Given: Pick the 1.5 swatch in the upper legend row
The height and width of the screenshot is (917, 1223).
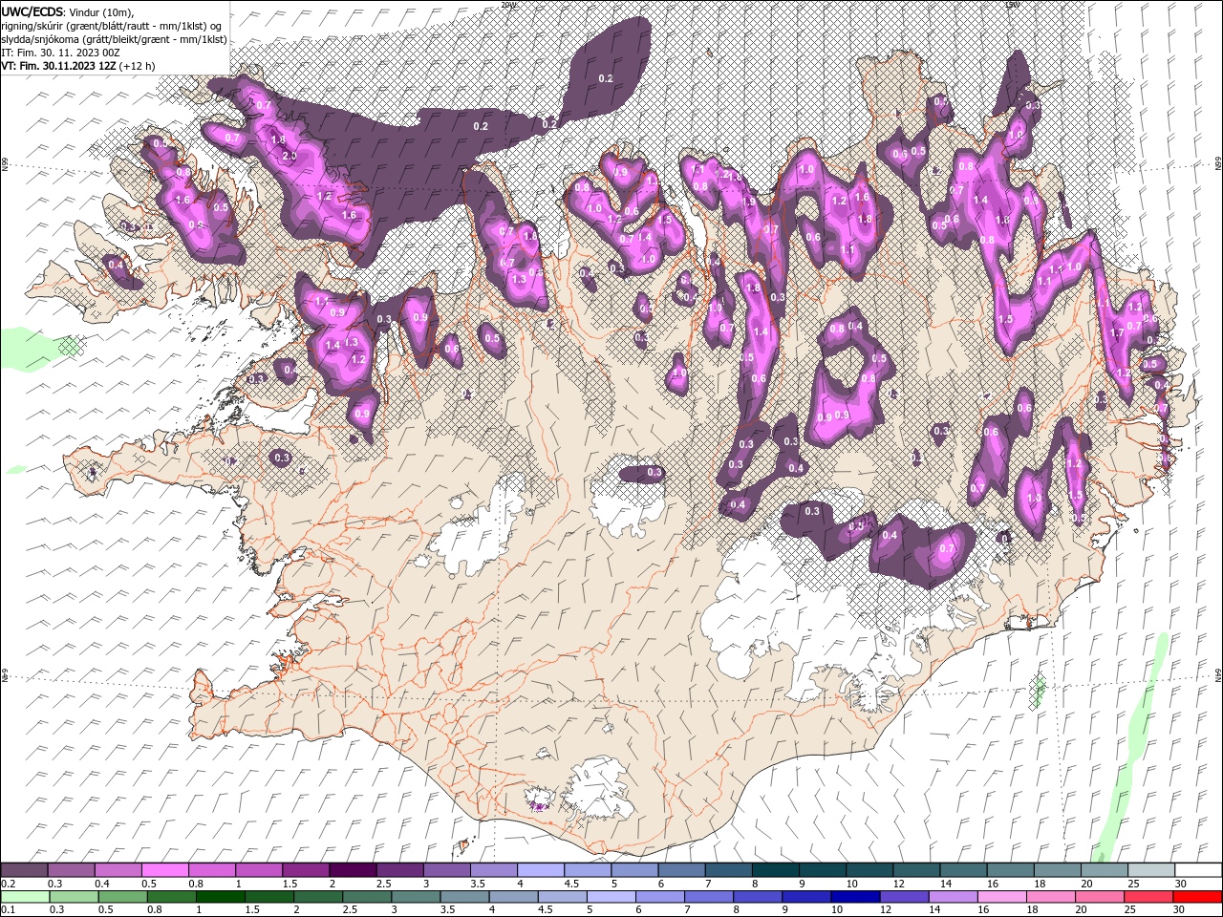Looking at the screenshot, I should [305, 870].
